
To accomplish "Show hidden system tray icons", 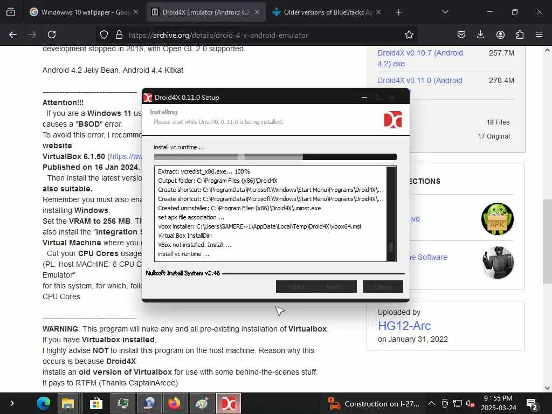I will click(x=431, y=403).
